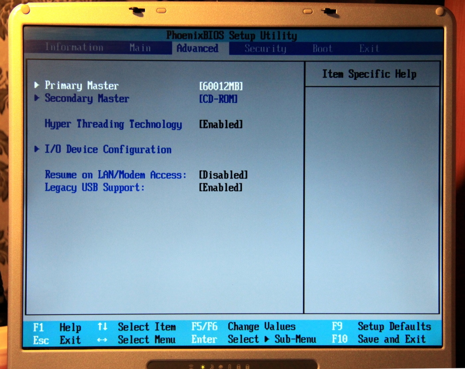Toggle Resume on LAN/Modem Access [Disabled] value
Viewport: 465px width, 369px height.
[224, 175]
